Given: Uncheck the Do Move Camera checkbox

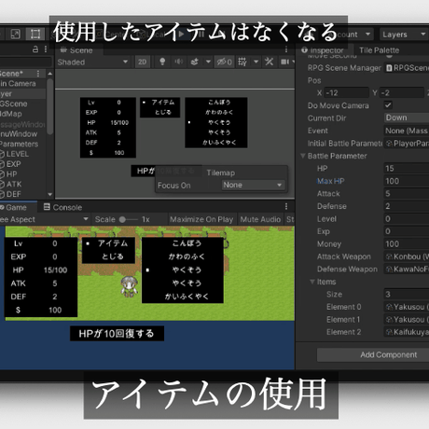Looking at the screenshot, I should (388, 105).
